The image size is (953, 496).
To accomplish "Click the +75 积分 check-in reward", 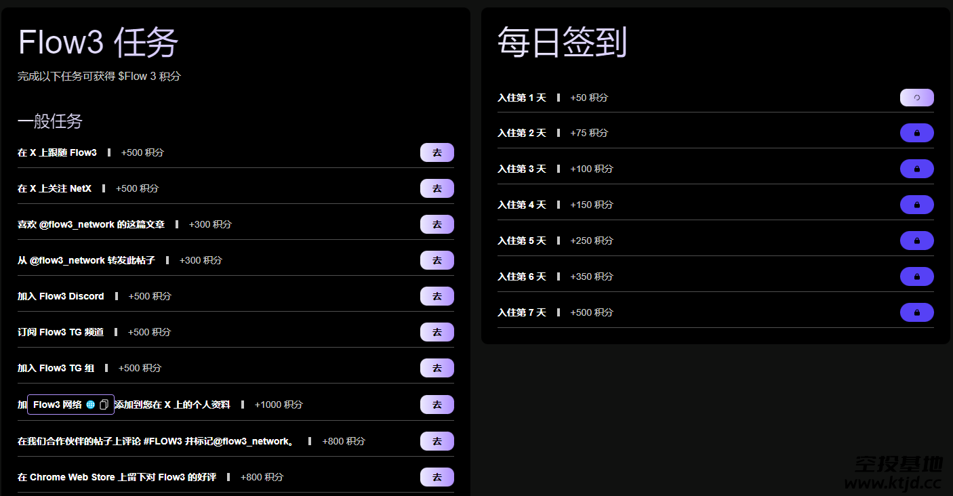I will pos(589,133).
